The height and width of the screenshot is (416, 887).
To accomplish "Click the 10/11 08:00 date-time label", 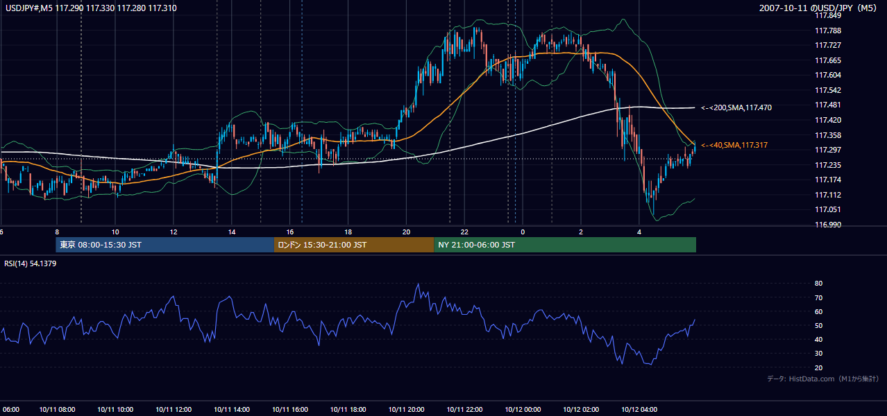I will pos(57,410).
